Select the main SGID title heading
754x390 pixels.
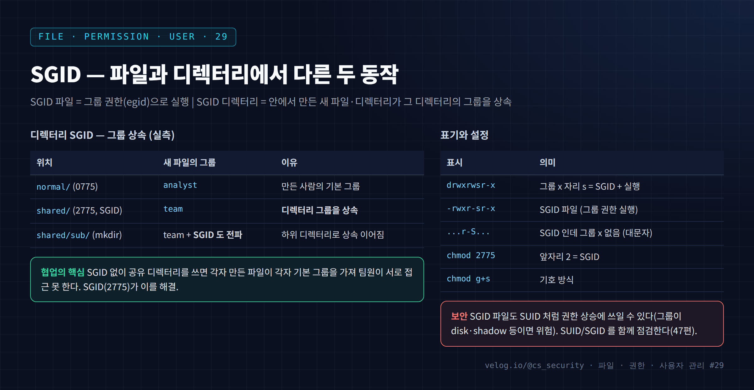click(x=215, y=74)
